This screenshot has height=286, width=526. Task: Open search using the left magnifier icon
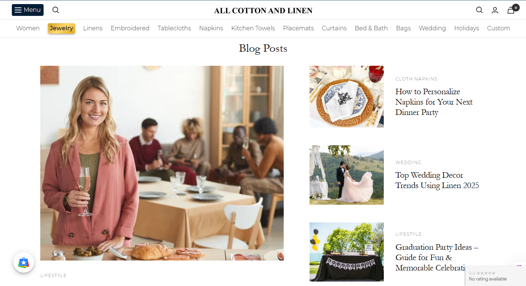tap(55, 10)
